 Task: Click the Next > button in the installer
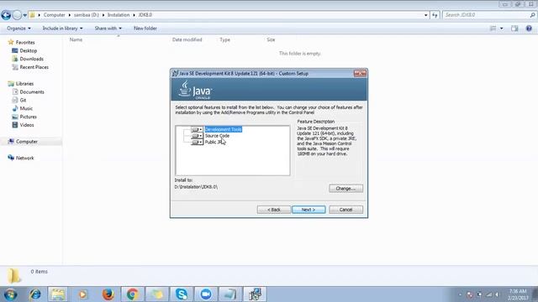[309, 210]
